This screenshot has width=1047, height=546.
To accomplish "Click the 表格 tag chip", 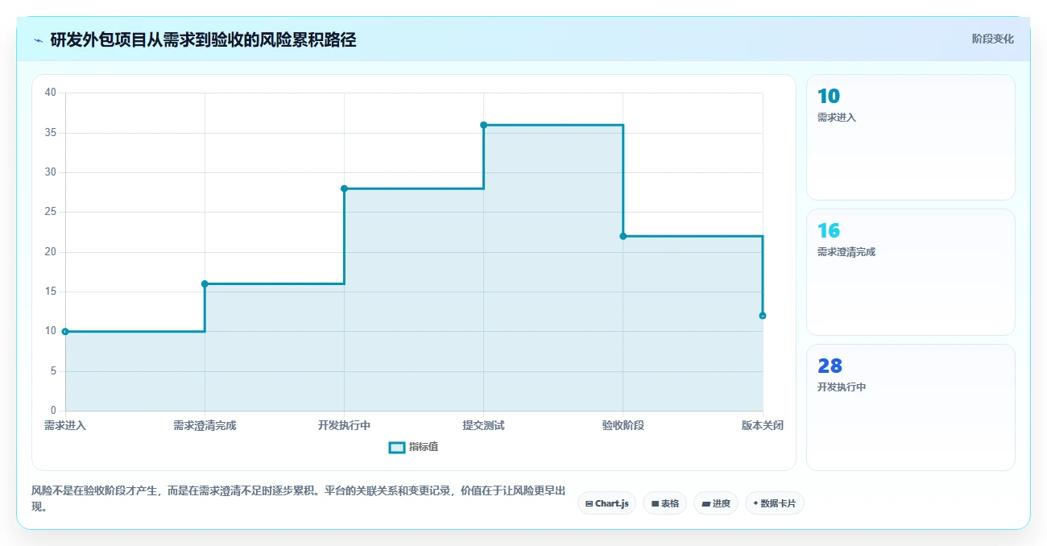I will pos(664,503).
